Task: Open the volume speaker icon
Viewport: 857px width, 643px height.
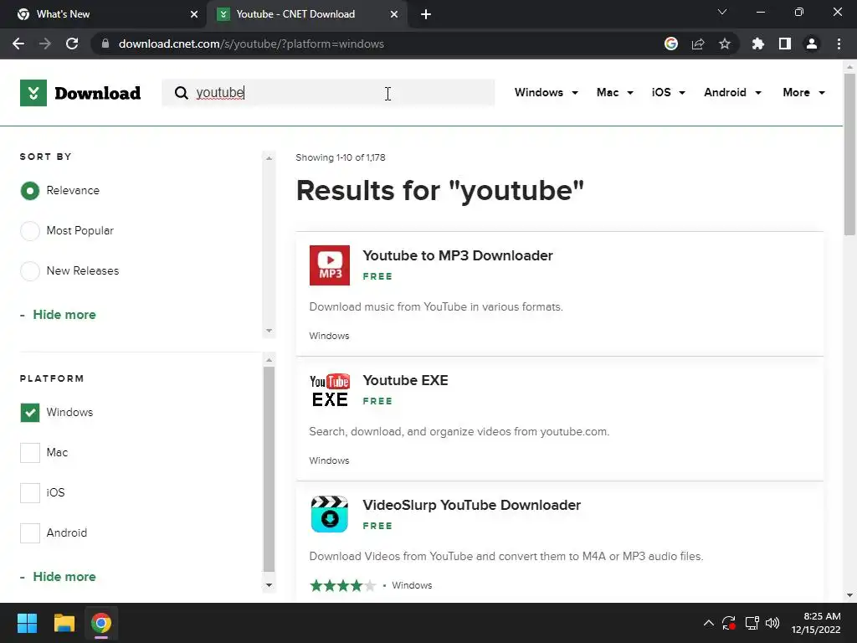Action: (772, 623)
